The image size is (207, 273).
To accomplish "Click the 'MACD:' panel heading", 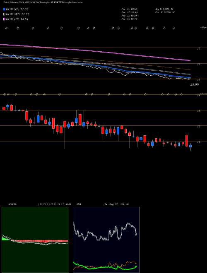I will [x=12, y=204].
